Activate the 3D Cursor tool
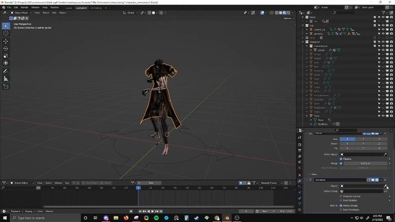 coord(6,33)
